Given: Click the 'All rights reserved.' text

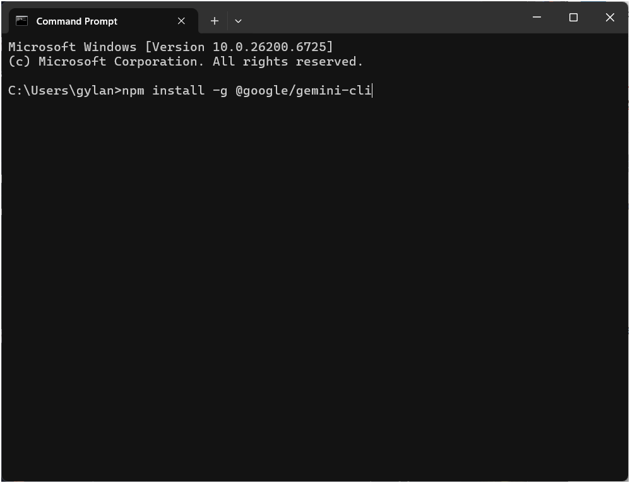Looking at the screenshot, I should coord(288,62).
